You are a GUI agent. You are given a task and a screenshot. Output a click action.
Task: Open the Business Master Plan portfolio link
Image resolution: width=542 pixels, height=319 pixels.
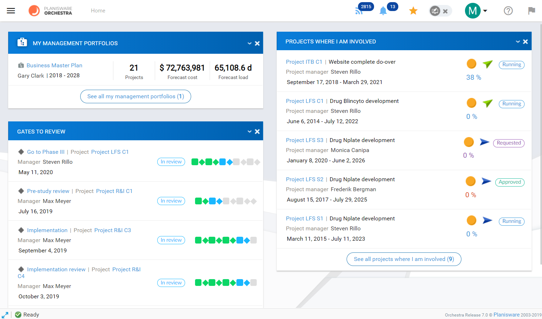click(x=54, y=65)
